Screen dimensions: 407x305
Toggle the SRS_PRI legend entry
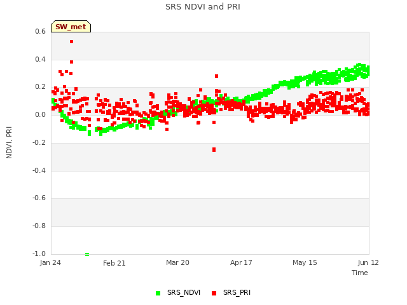[231, 292]
